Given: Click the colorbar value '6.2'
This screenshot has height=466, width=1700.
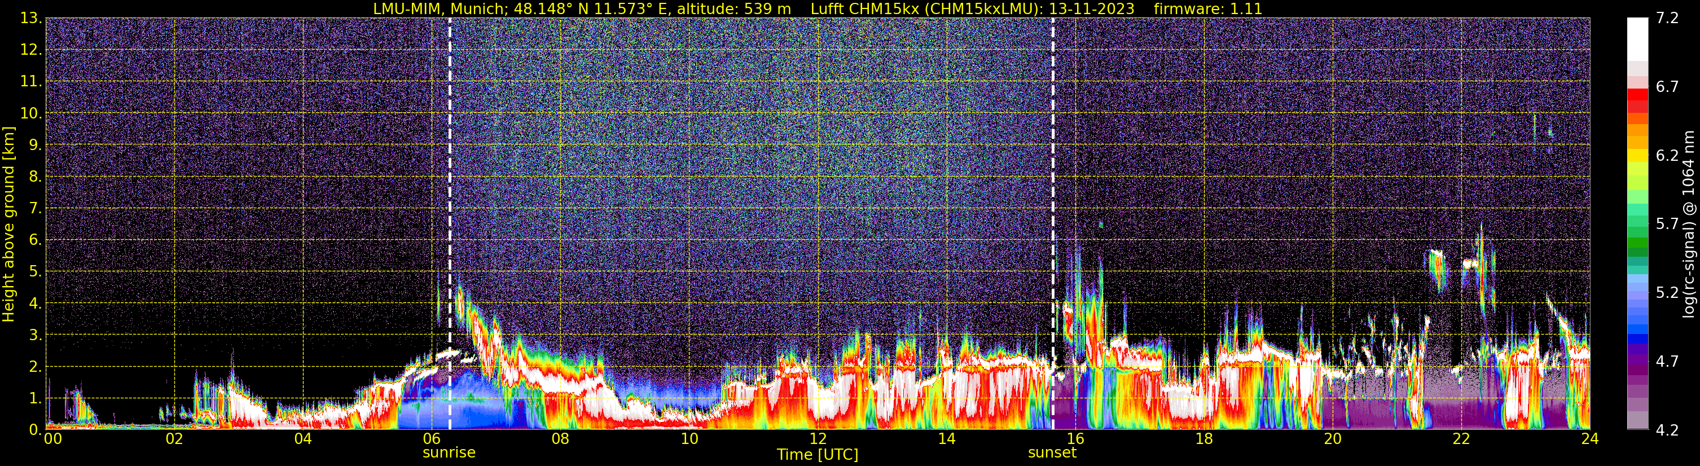Looking at the screenshot, I should tap(1667, 155).
